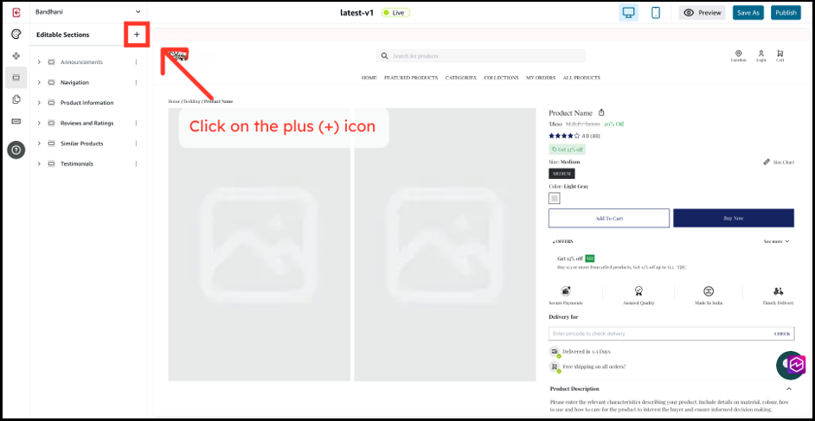815x421 pixels.
Task: Go to MY ORDERS menu item
Action: click(540, 78)
